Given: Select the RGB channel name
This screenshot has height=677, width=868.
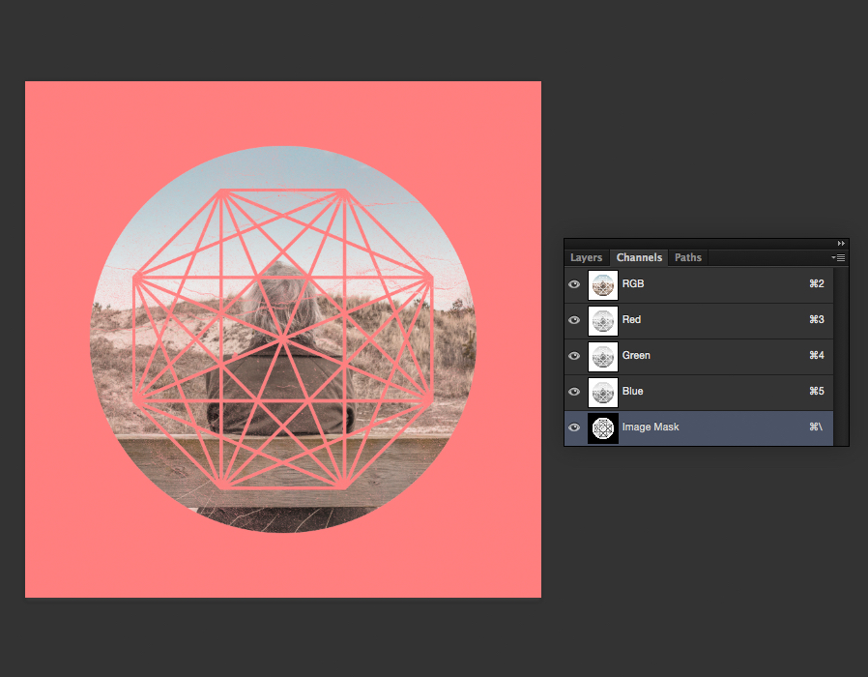Looking at the screenshot, I should (633, 283).
